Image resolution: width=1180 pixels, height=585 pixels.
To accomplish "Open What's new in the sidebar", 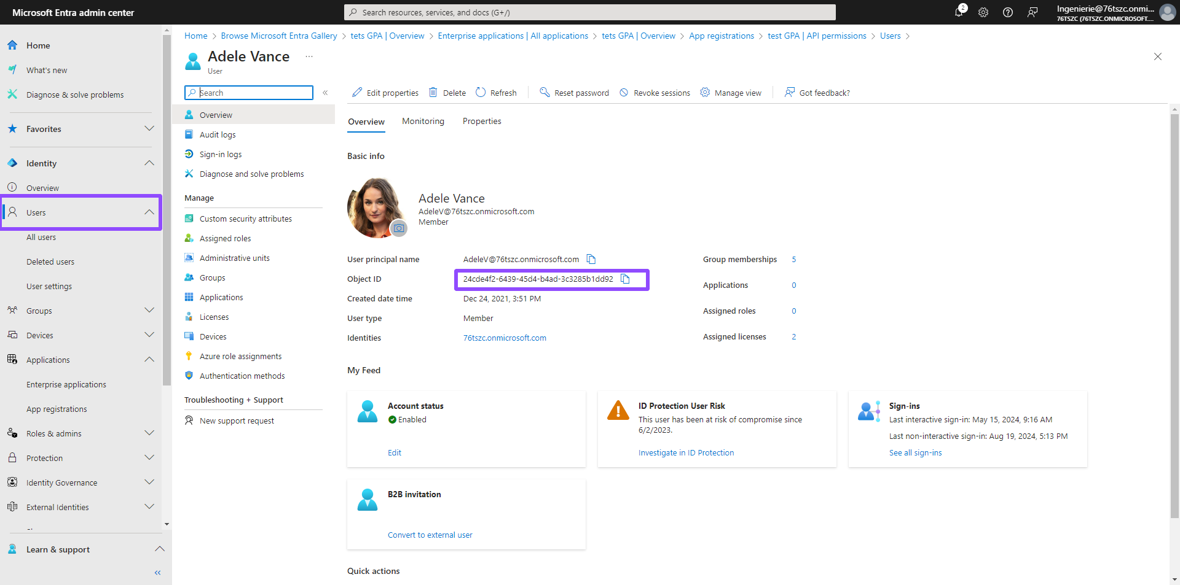I will (47, 70).
